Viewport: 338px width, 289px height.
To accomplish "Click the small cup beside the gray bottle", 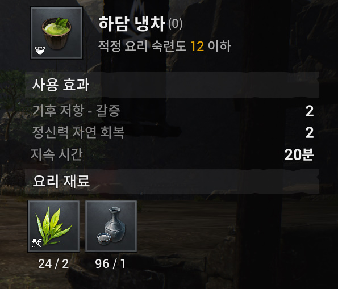I will [104, 238].
